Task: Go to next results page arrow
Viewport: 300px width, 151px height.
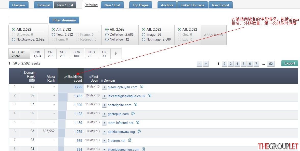Action: point(206,64)
